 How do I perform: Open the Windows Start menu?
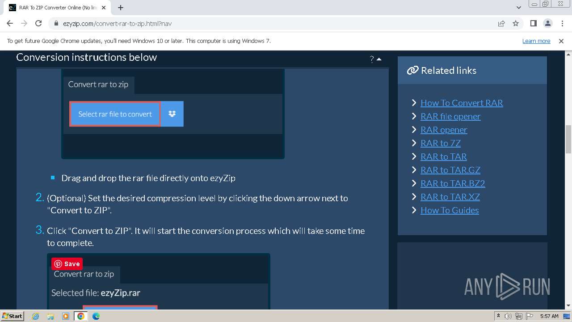coord(13,316)
